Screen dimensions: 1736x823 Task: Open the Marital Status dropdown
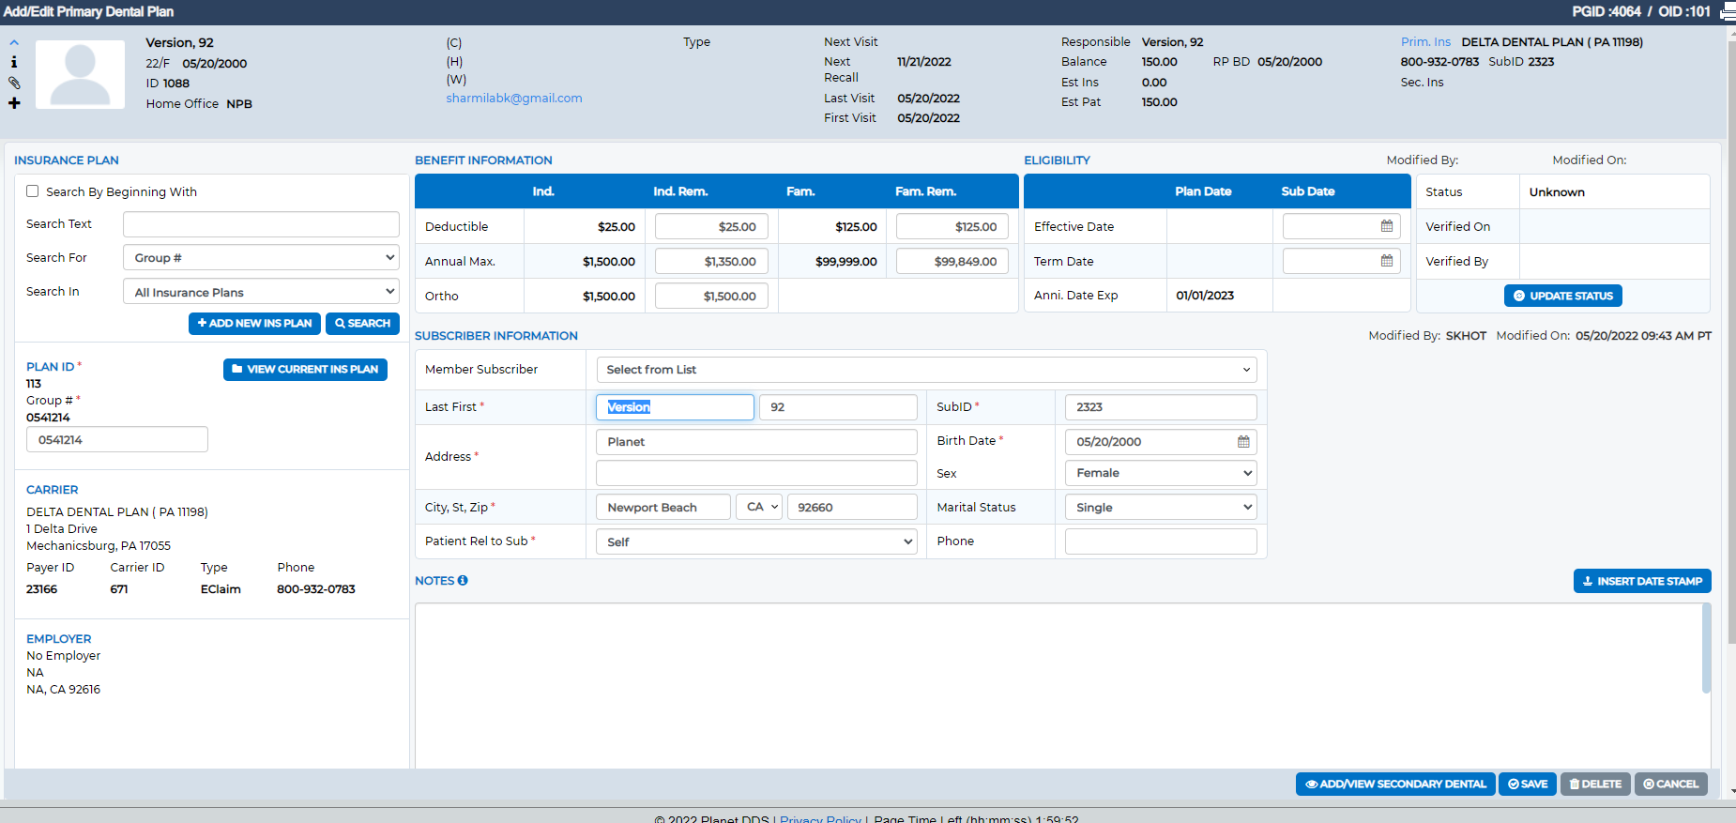(x=1161, y=508)
